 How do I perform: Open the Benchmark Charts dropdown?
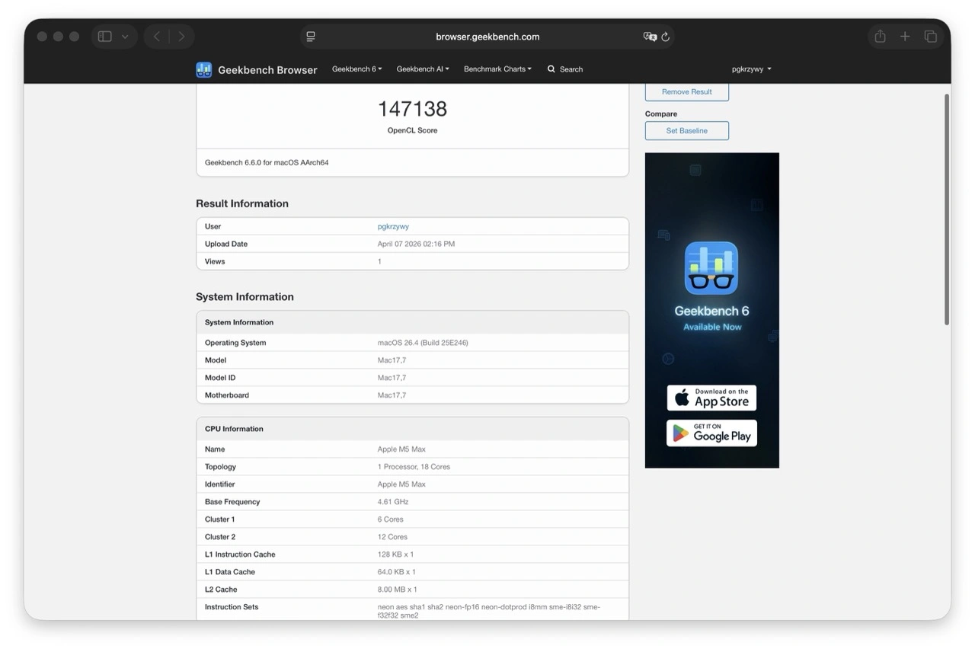(x=497, y=69)
